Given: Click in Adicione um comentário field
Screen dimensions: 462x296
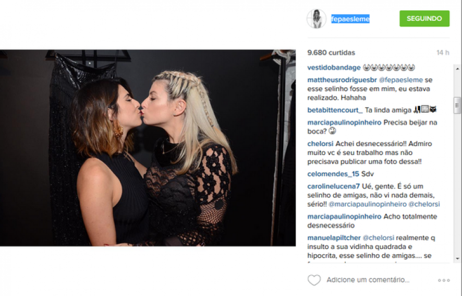Looking at the screenshot, I should click(x=368, y=280).
